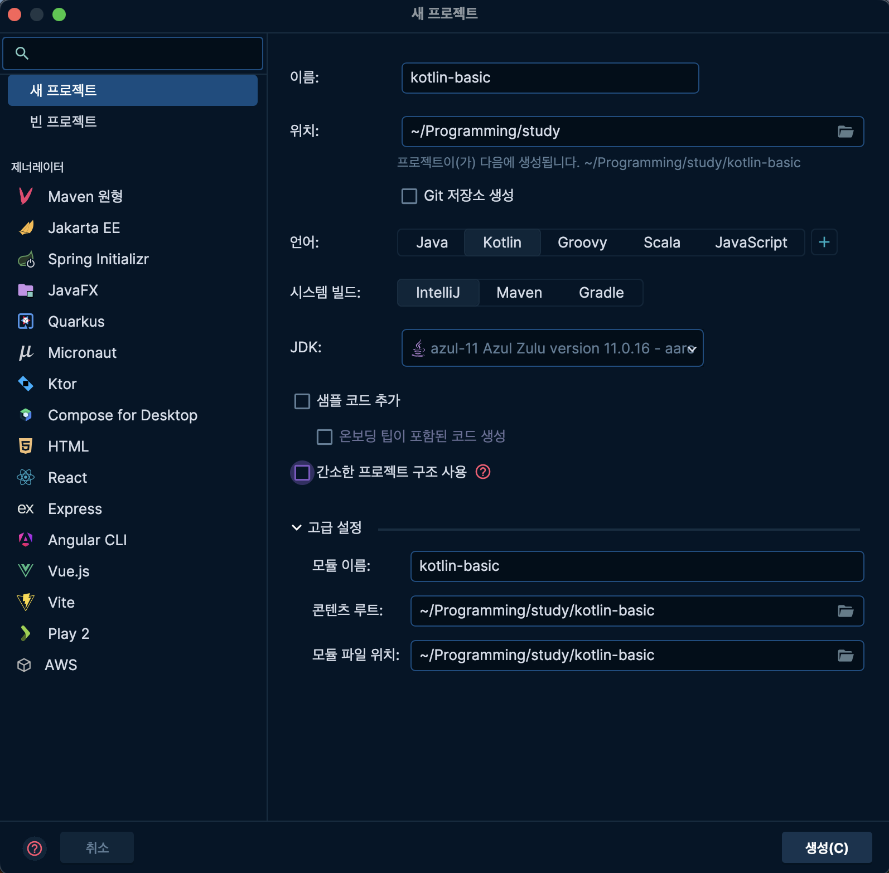The height and width of the screenshot is (873, 889).
Task: Click the Java cup icon in JDK field
Action: click(x=418, y=348)
